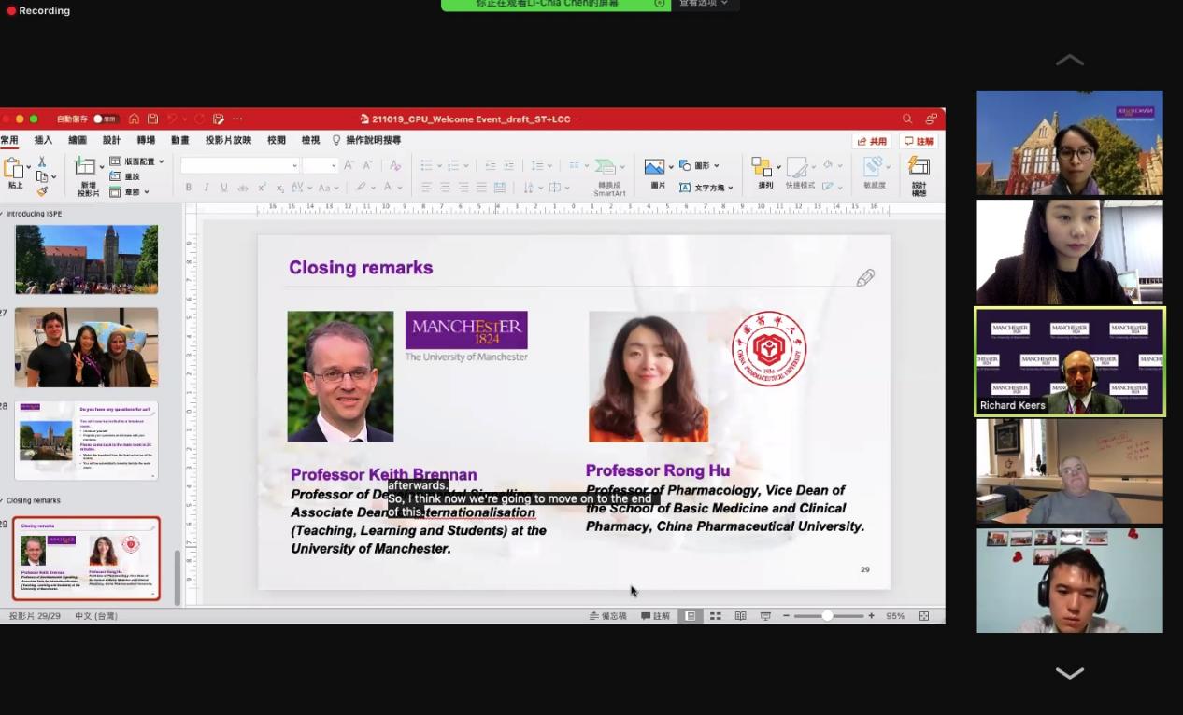Adjust the zoom slider handle

coord(827,616)
